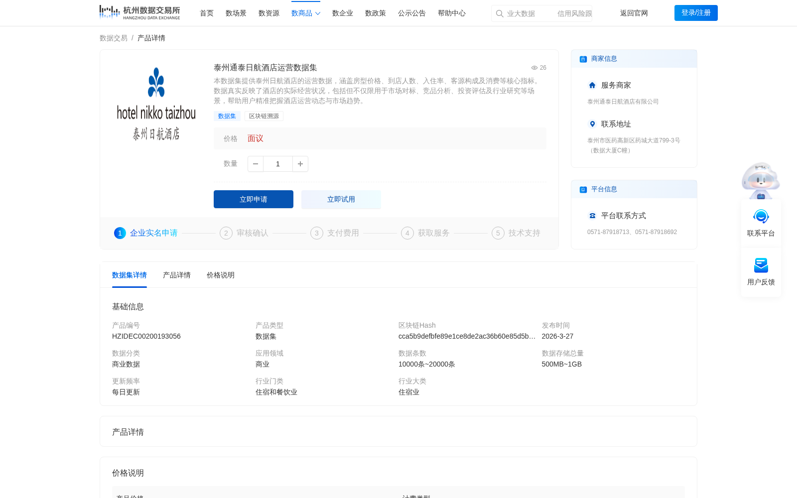Image resolution: width=797 pixels, height=498 pixels.
Task: Click the search magnifier icon
Action: [499, 13]
